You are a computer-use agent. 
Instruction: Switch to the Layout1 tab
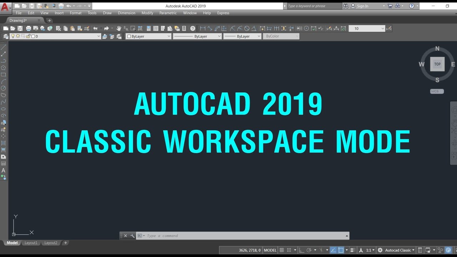click(x=31, y=243)
